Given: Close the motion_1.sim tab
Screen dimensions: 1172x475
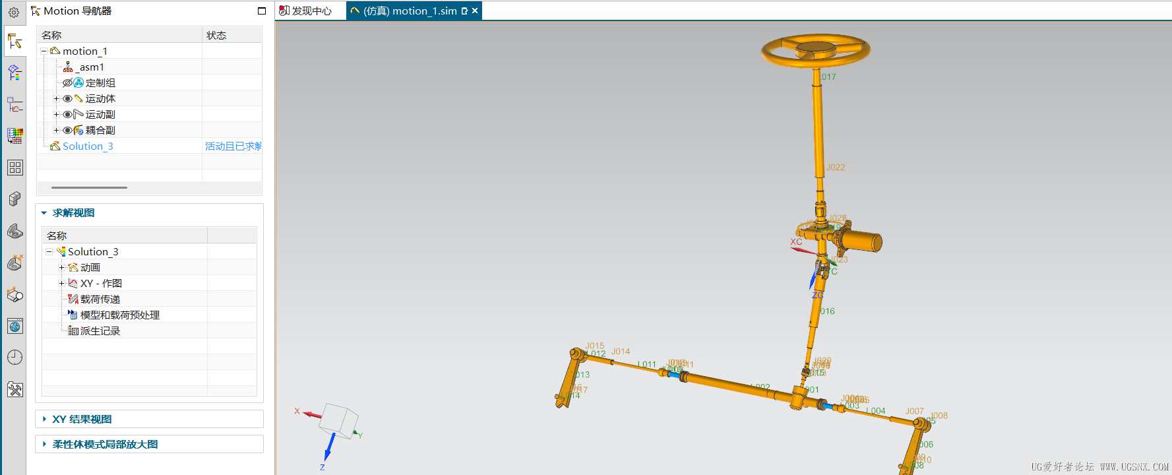Looking at the screenshot, I should tap(475, 11).
